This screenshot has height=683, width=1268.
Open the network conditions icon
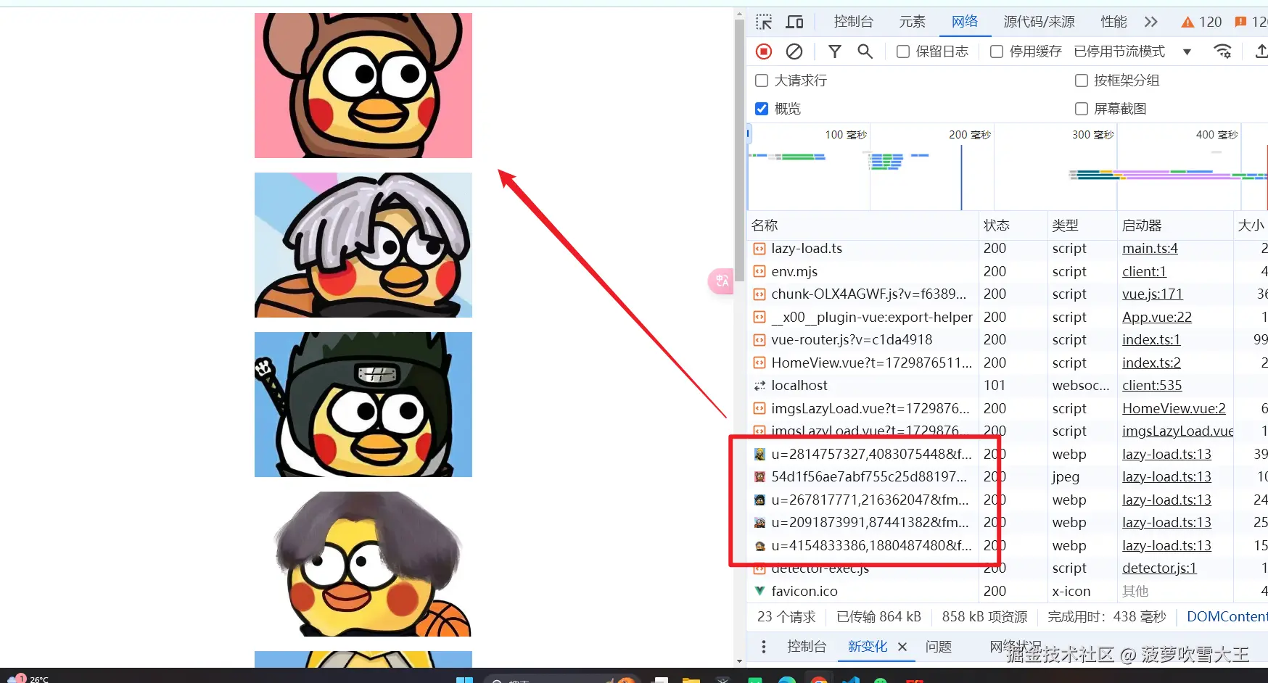(1222, 51)
